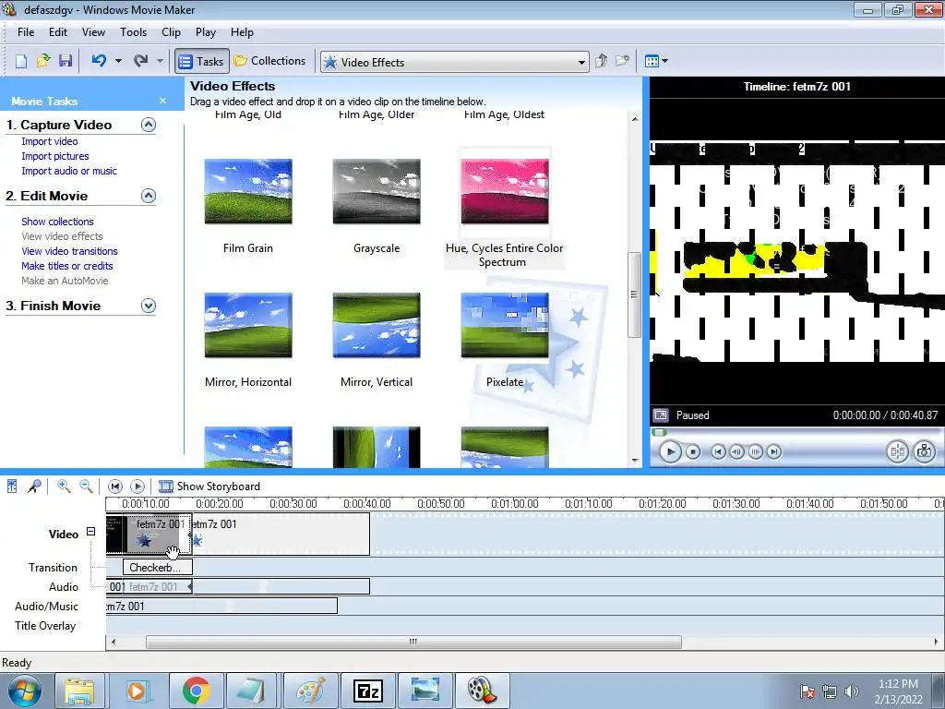
Task: Collapse the Capture Video section
Action: point(149,125)
